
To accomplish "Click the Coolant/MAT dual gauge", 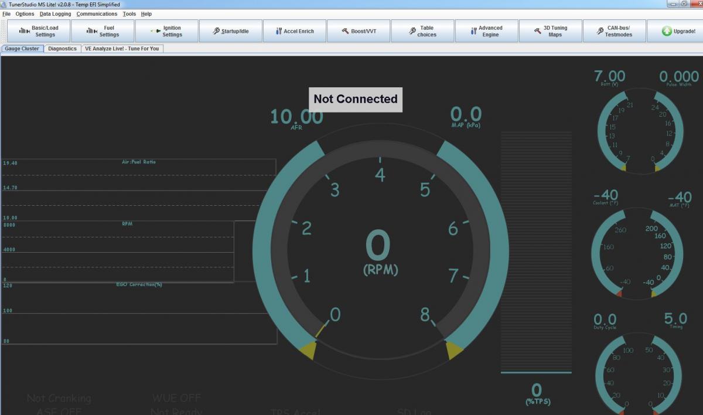I will 637,253.
